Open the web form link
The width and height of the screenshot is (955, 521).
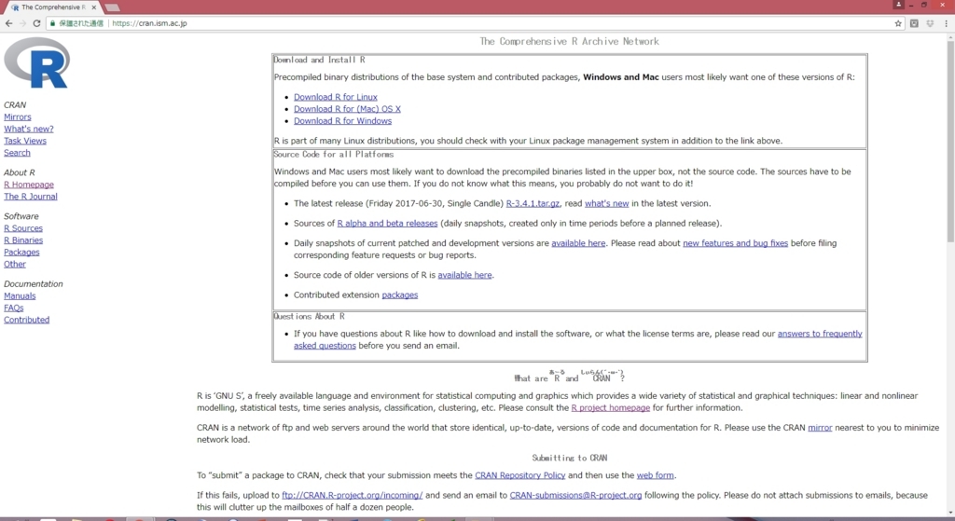[656, 475]
